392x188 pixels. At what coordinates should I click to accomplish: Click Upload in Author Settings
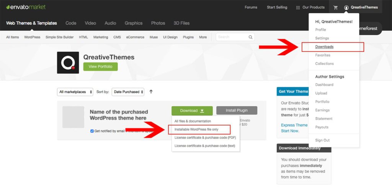pos(321,93)
